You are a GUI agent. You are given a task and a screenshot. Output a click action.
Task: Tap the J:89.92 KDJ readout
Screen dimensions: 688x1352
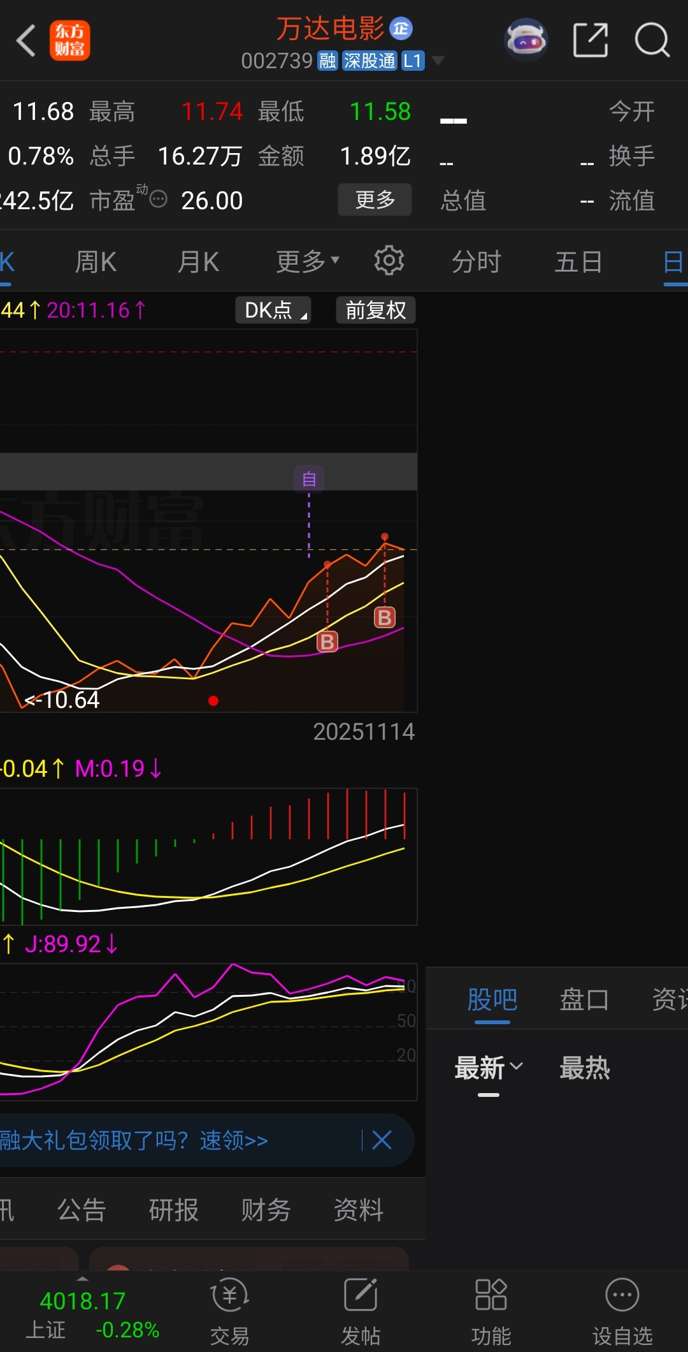tap(71, 944)
